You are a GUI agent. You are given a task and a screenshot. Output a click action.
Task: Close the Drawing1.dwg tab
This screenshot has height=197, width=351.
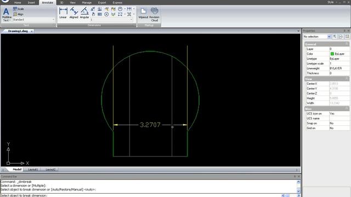32,31
